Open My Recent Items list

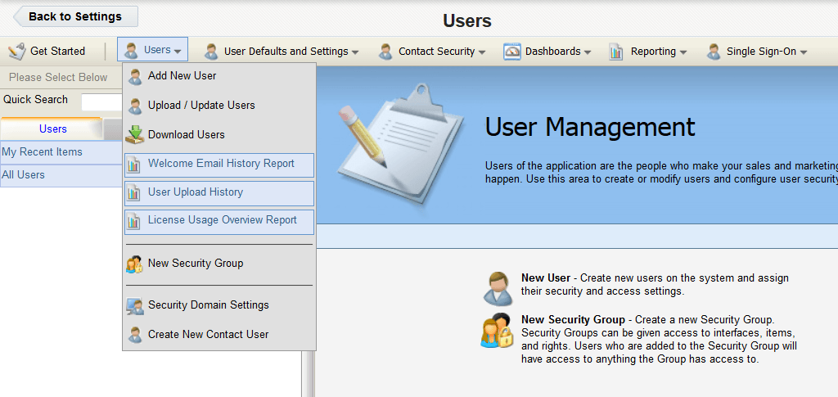tap(61, 152)
